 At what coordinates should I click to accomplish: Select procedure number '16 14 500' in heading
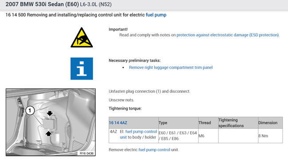tap(16, 15)
